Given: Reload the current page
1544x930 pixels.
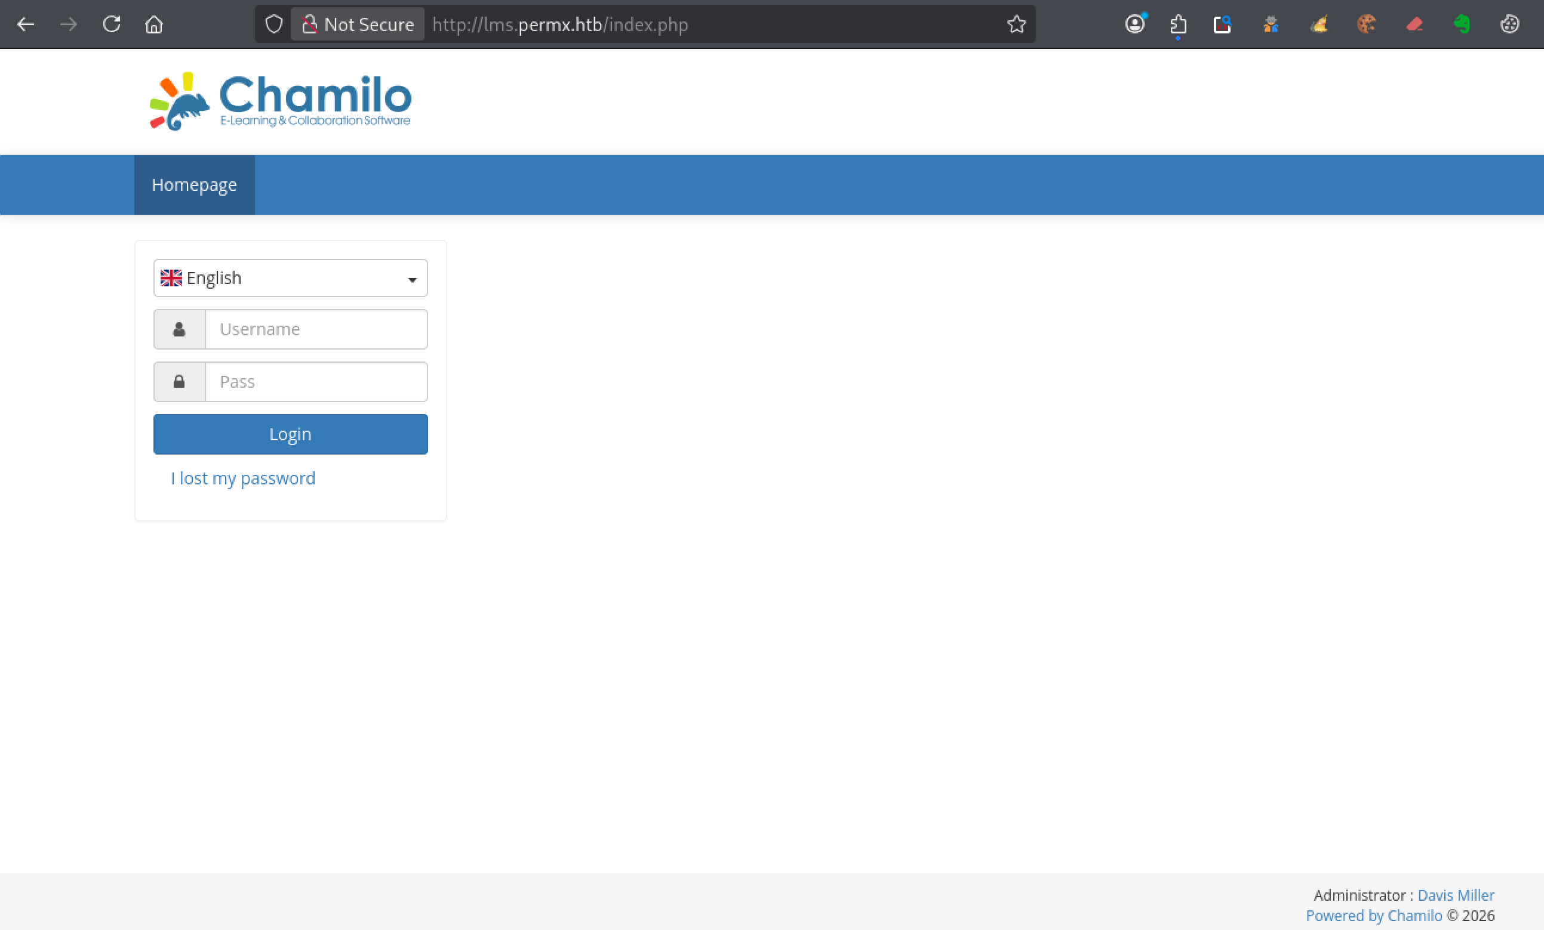Looking at the screenshot, I should point(112,24).
